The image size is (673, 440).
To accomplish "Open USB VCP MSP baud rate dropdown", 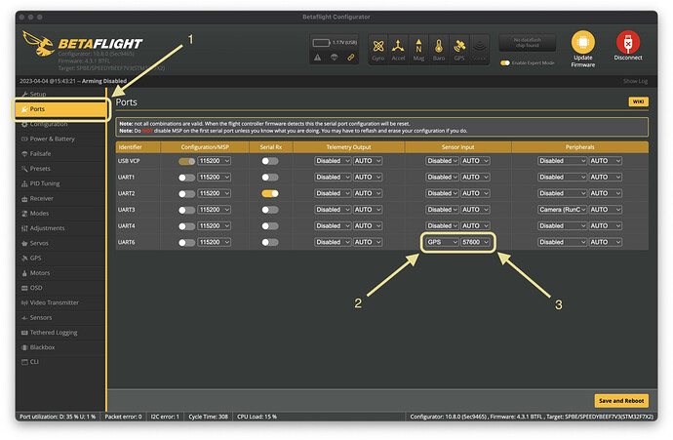I will pyautogui.click(x=215, y=161).
